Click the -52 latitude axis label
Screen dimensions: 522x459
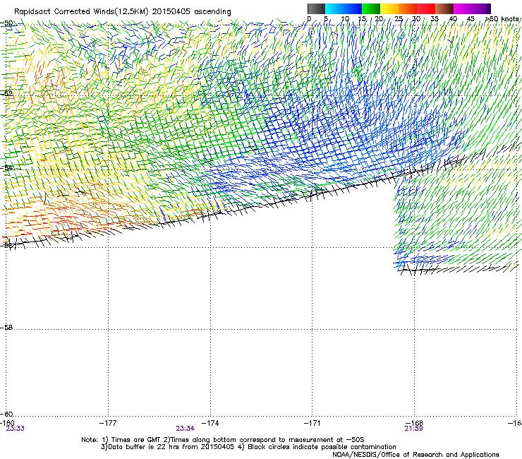[6, 93]
